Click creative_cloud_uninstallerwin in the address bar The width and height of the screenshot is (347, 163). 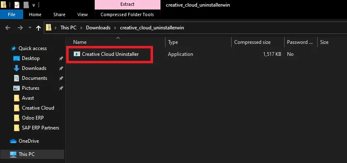pos(152,28)
